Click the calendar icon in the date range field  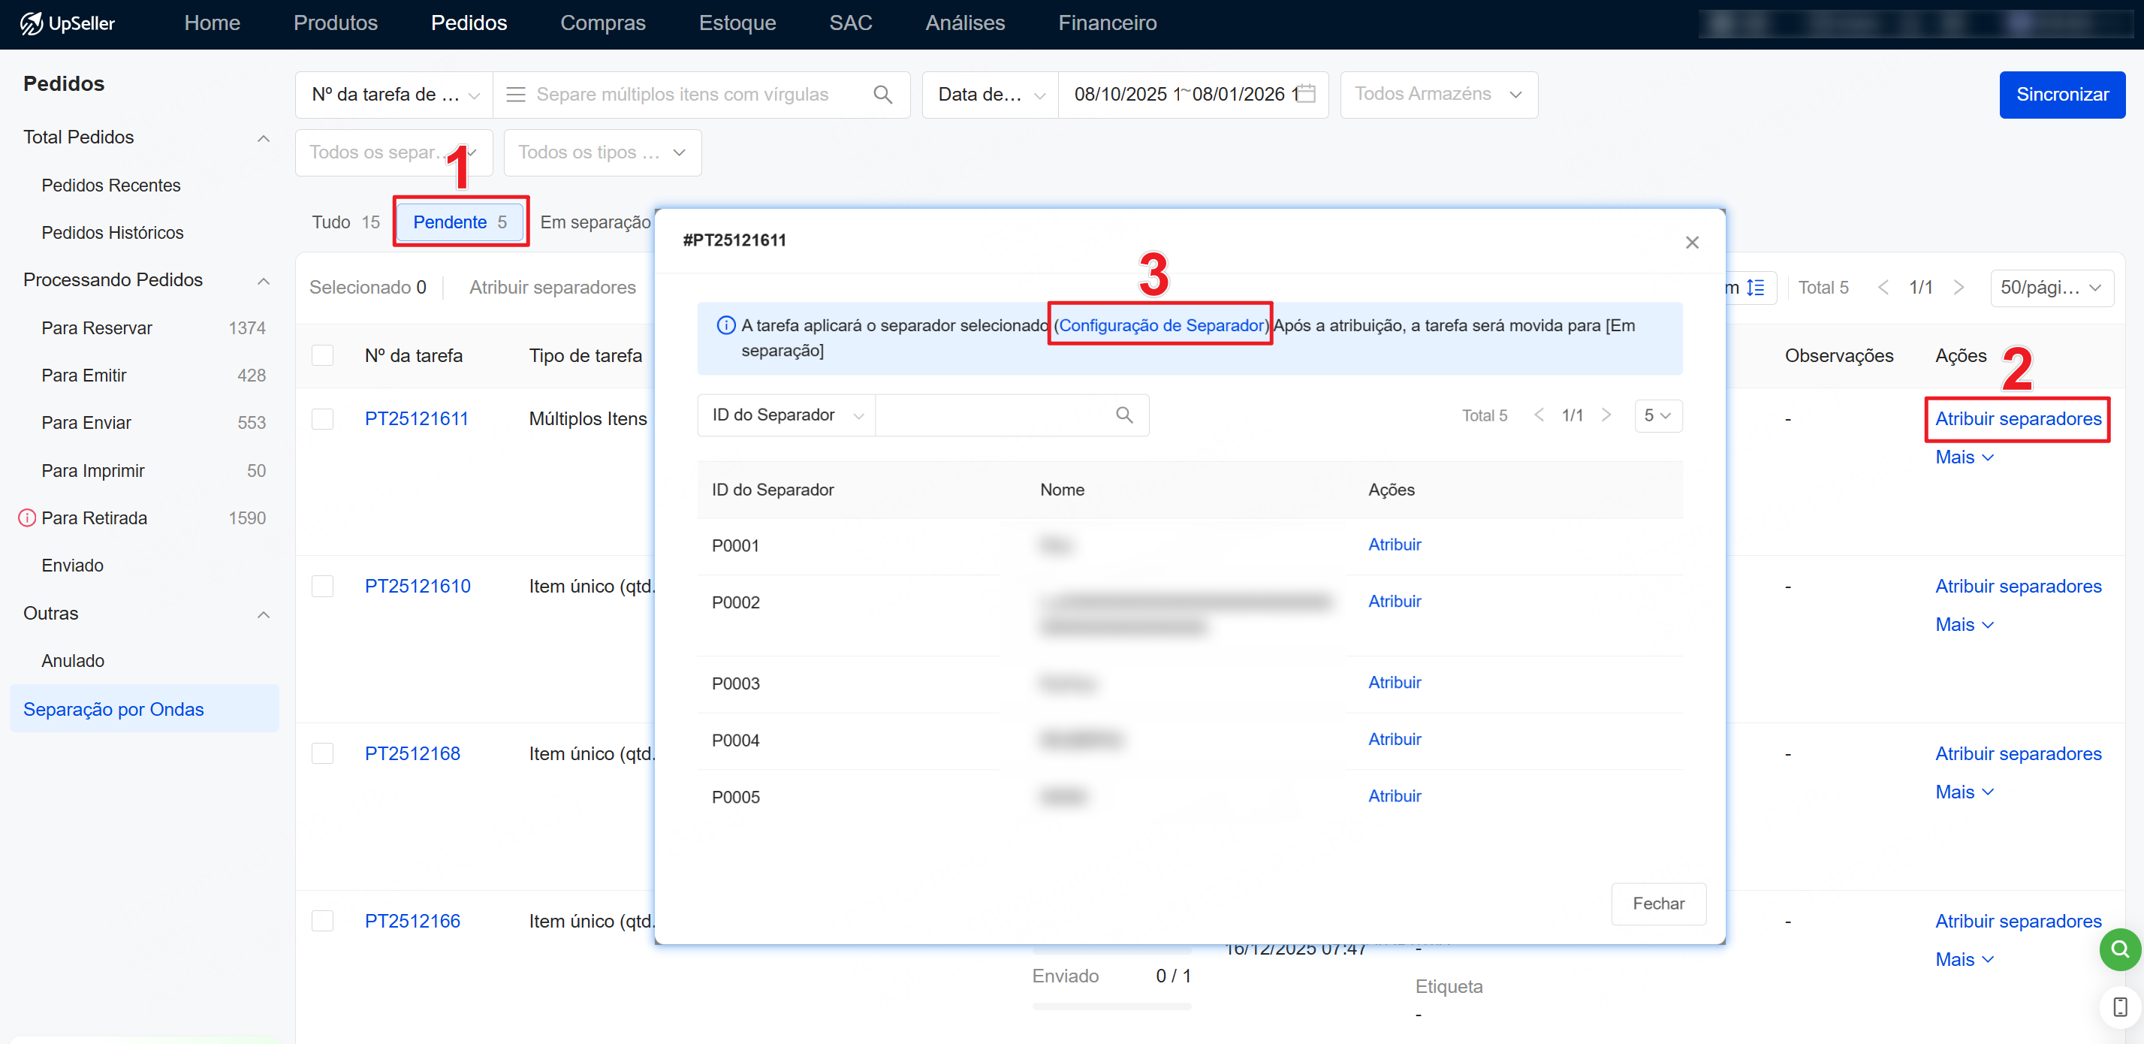pos(1306,94)
